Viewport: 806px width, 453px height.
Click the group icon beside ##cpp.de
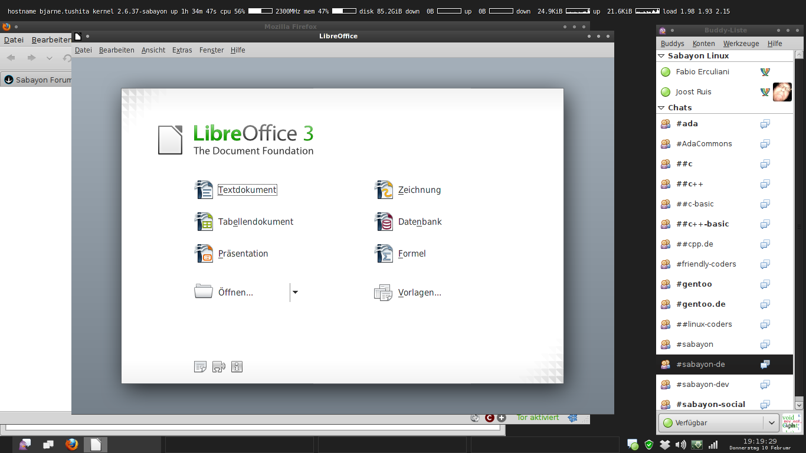pyautogui.click(x=666, y=244)
